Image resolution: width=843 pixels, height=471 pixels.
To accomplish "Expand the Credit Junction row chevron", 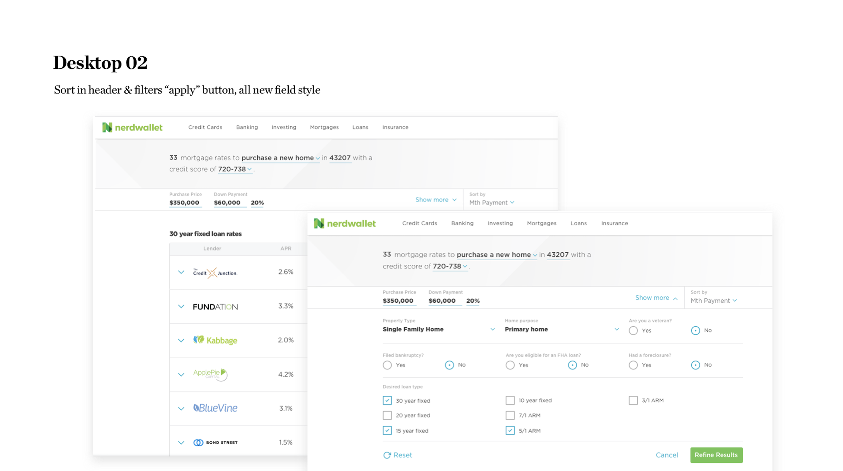I will 181,272.
